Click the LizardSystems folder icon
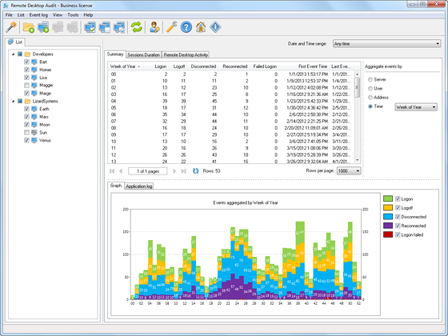This screenshot has width=448, height=336. 27,101
